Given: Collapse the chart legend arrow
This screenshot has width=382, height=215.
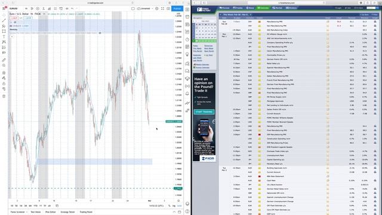Looking at the screenshot, I should 12,36.
